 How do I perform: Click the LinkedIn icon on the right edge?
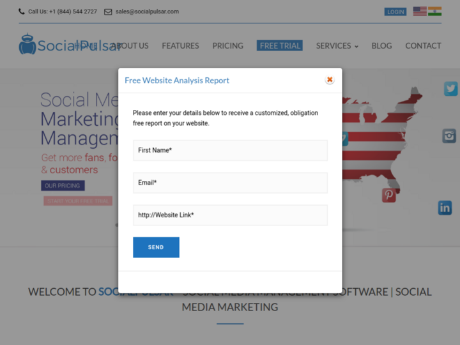445,208
